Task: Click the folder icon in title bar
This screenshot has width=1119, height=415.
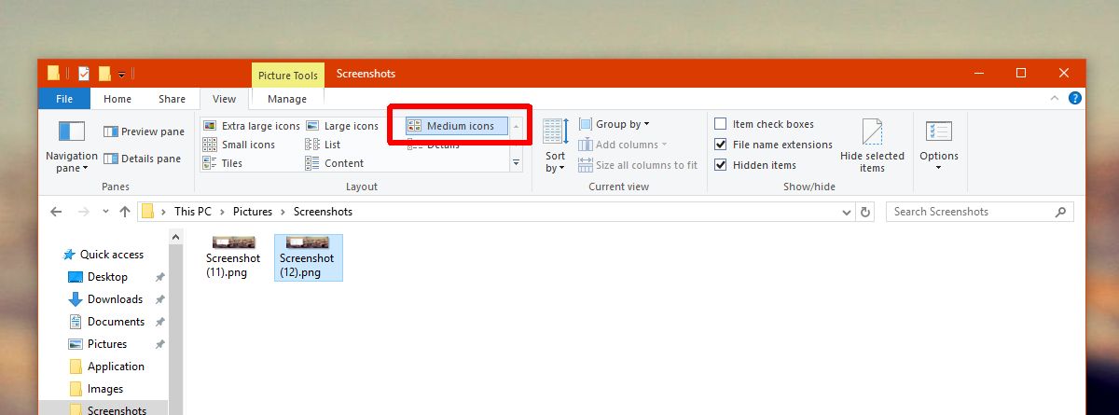Action: pyautogui.click(x=54, y=74)
